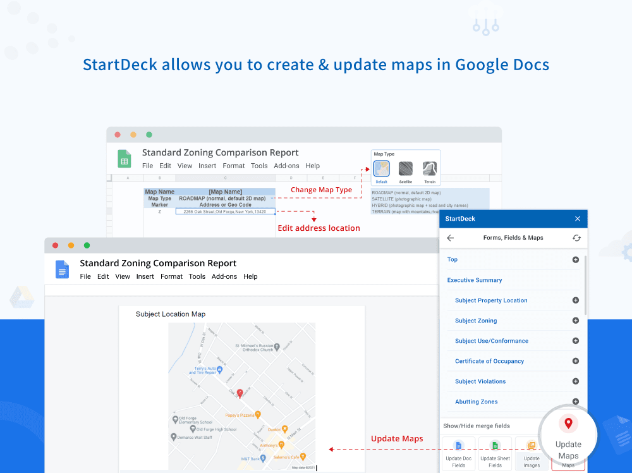Open Format menu in the Docs window

(x=171, y=276)
